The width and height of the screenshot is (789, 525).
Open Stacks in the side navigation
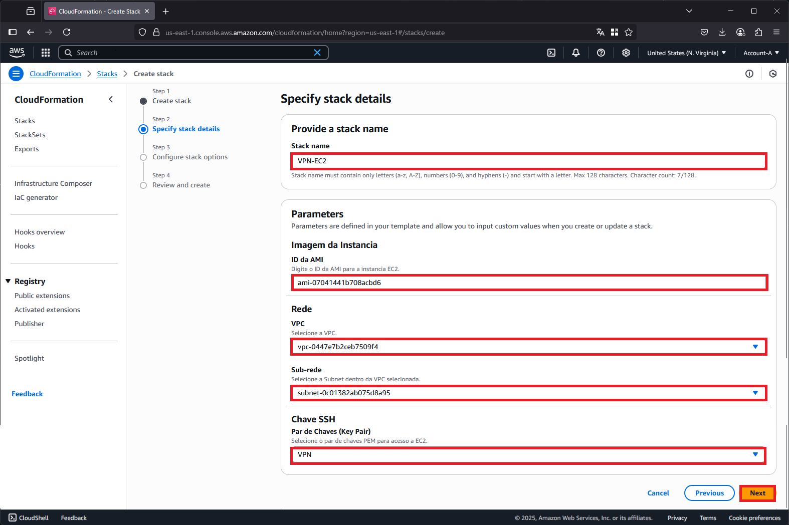25,121
